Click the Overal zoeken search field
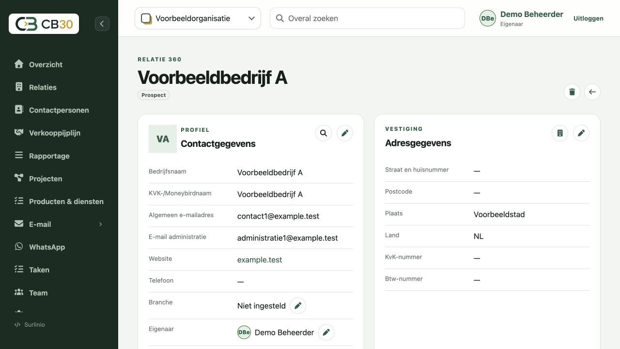Screen dimensions: 620x349 pos(367,18)
